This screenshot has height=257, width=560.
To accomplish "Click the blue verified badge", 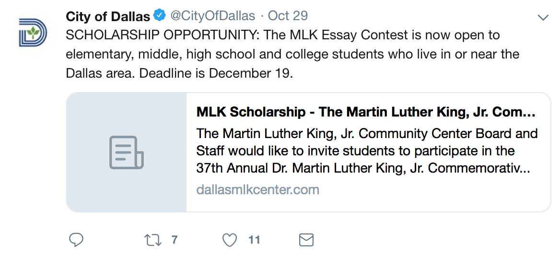I will pos(159,16).
